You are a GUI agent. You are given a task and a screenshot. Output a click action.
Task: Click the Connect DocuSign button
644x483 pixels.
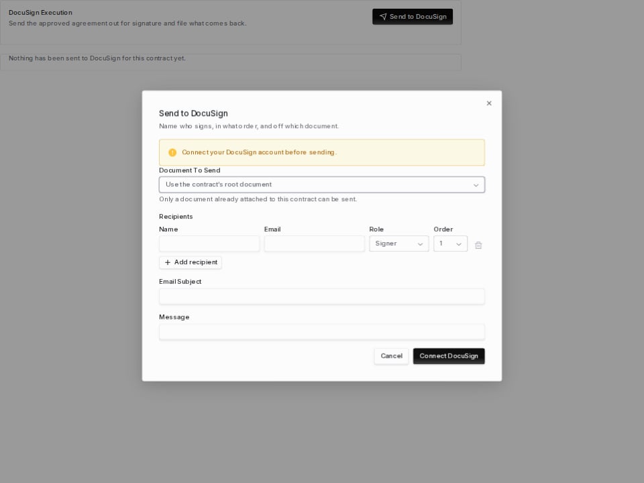449,356
